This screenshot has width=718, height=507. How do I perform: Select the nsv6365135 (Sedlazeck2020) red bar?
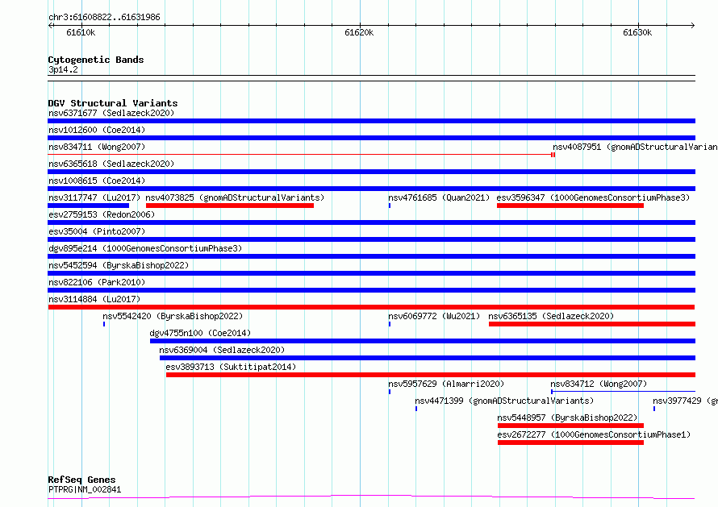[591, 324]
